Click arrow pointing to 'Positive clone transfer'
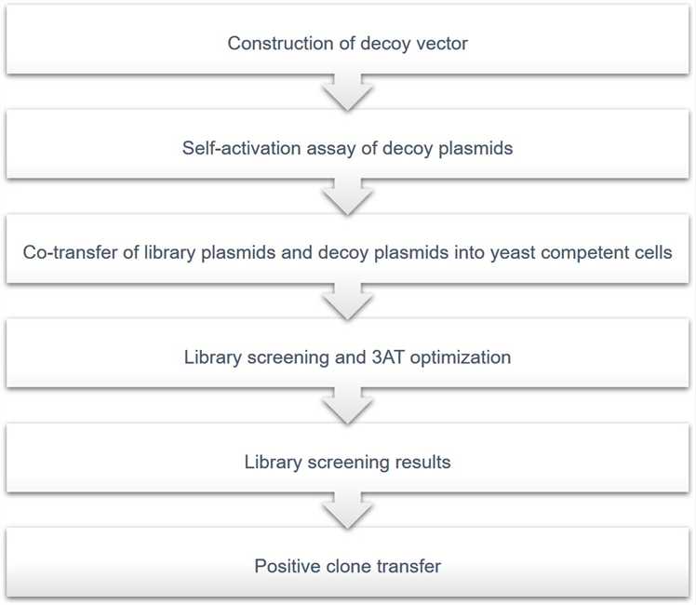Image resolution: width=696 pixels, height=605 pixels. point(348,511)
